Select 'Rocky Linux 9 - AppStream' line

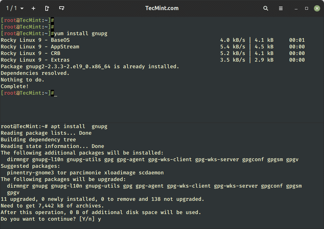(x=40, y=47)
